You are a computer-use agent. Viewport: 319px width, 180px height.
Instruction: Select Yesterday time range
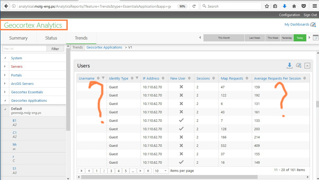point(287,38)
